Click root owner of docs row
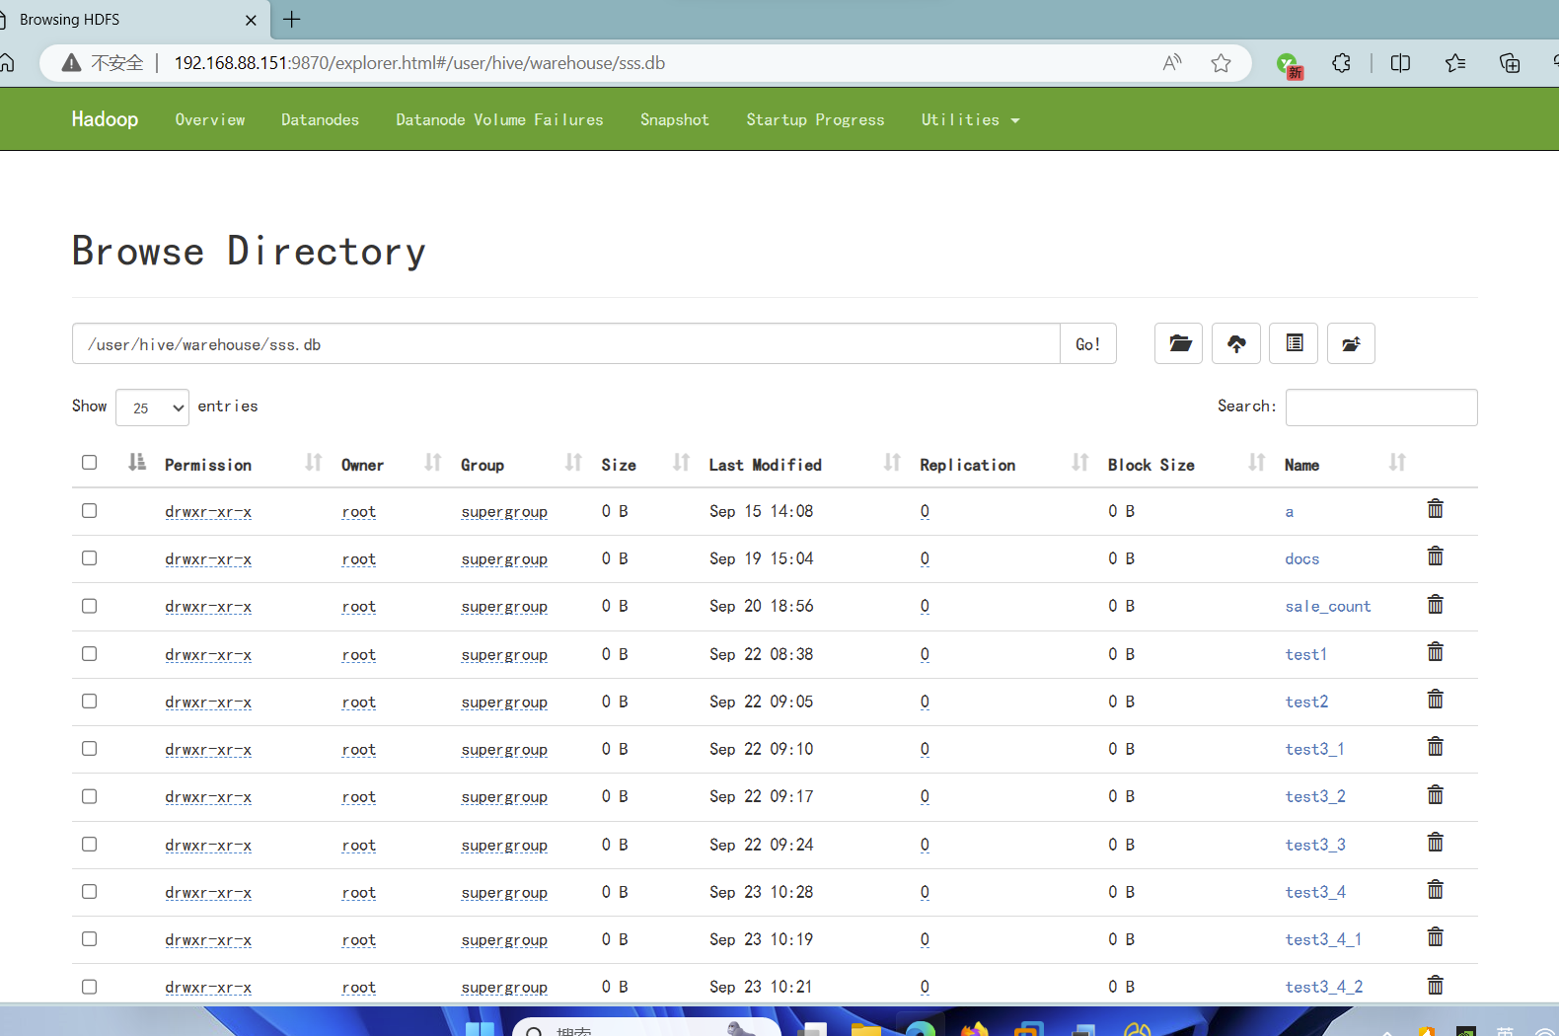The width and height of the screenshot is (1559, 1036). (x=359, y=559)
